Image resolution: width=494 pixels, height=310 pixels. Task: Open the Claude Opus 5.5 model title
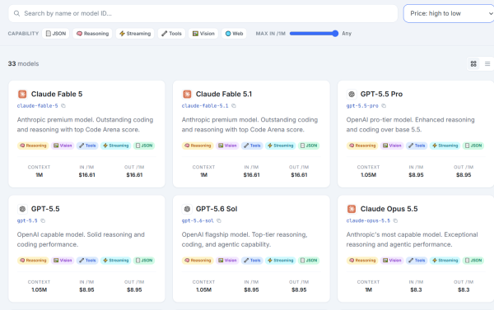[389, 209]
